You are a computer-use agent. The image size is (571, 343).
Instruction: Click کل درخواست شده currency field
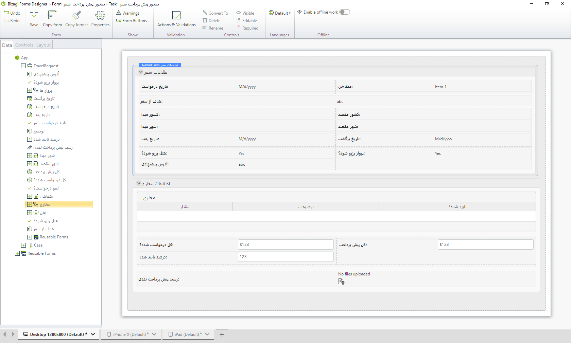(x=285, y=245)
